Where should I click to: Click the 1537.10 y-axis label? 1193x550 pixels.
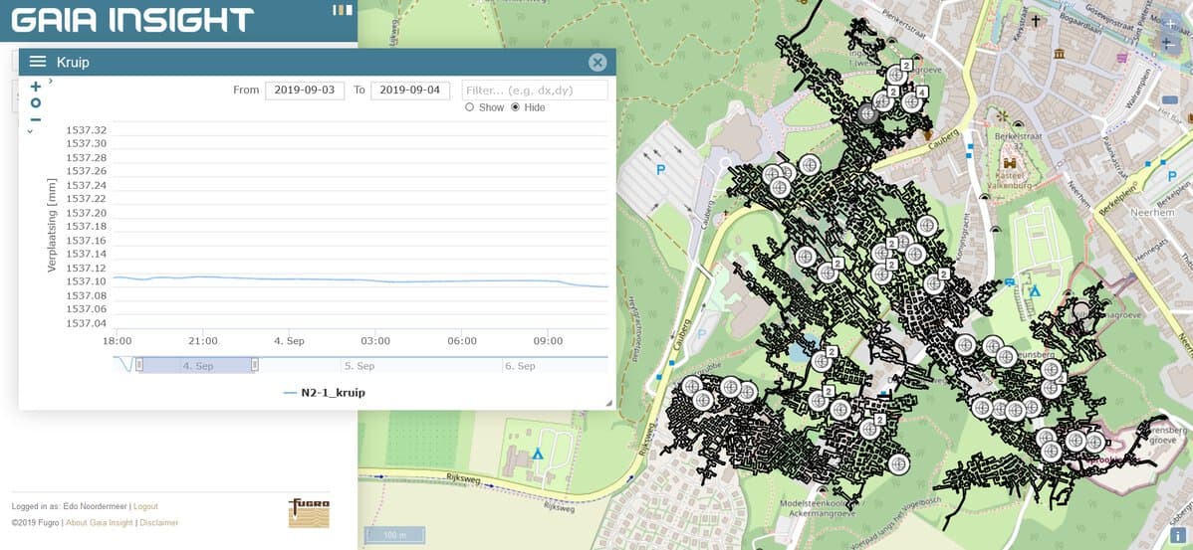[x=86, y=281]
